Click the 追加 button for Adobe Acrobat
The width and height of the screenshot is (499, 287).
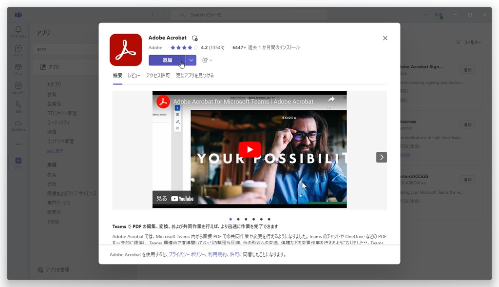[167, 60]
